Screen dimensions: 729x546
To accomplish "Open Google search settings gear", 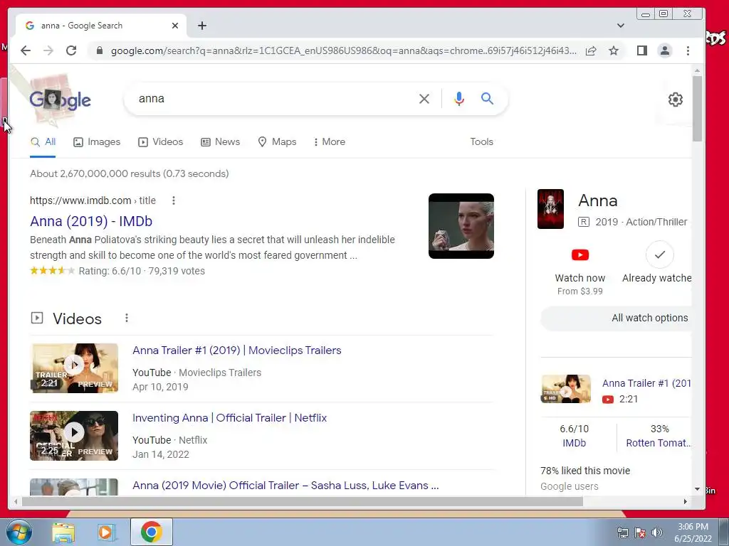I will click(675, 100).
